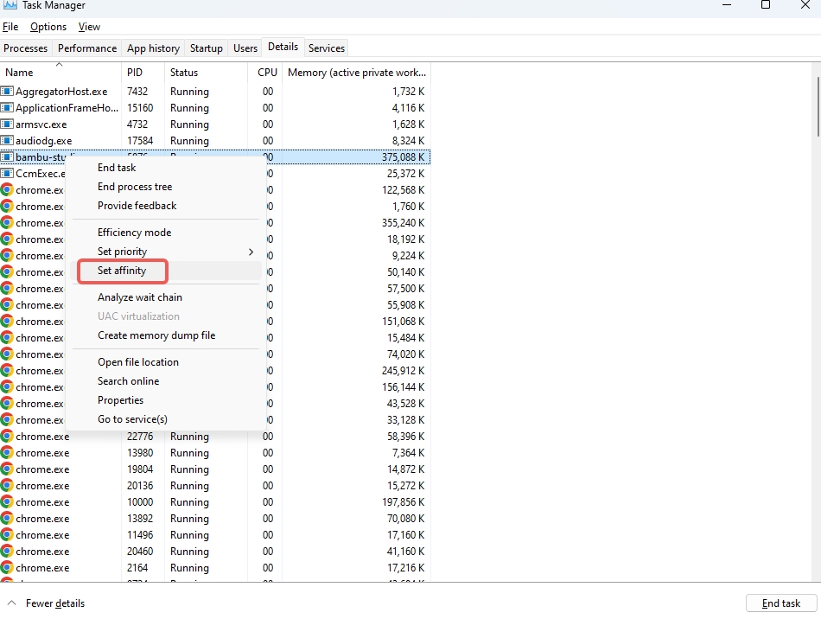Click the vertical scrollbar thumb
Viewport: 821px width, 619px height.
[x=818, y=107]
